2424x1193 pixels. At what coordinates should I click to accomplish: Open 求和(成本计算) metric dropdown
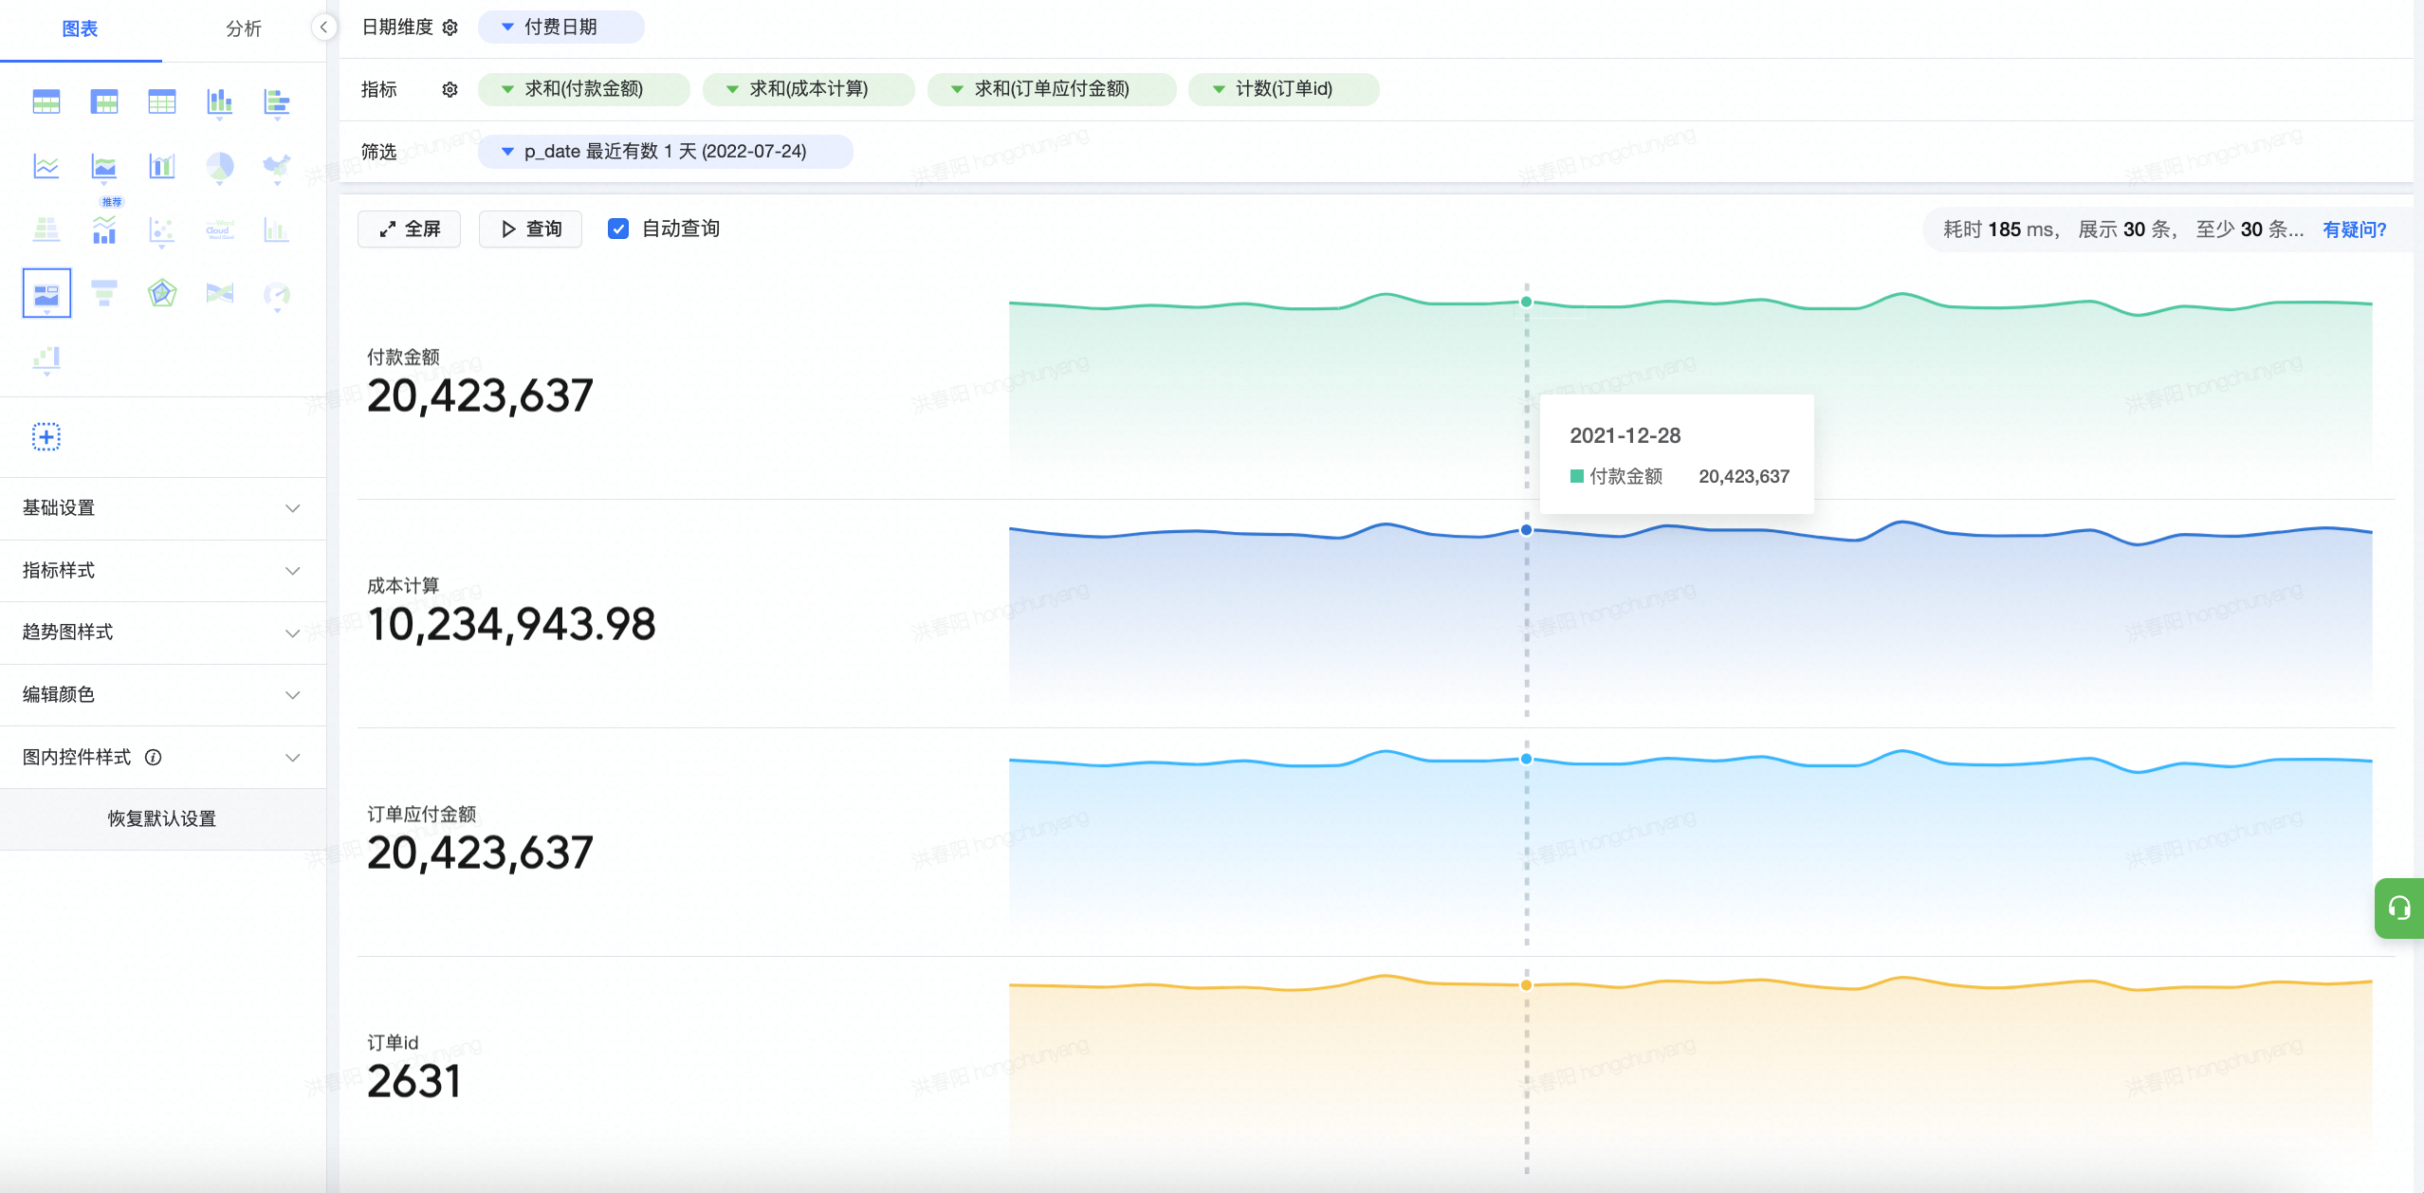[x=809, y=89]
